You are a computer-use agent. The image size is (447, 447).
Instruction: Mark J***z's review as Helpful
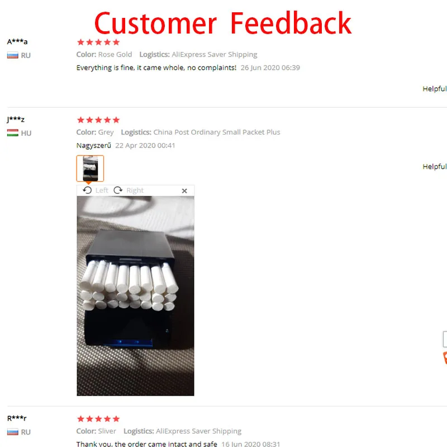[435, 167]
